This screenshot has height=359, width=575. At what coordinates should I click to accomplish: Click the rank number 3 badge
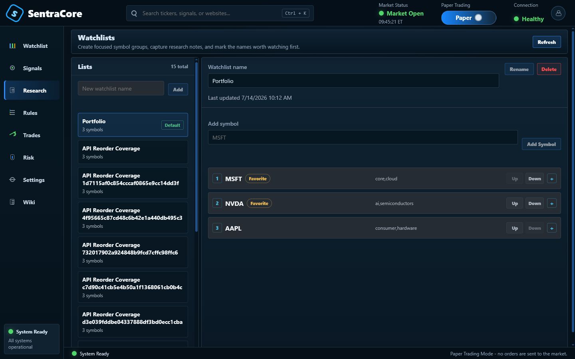tap(217, 228)
